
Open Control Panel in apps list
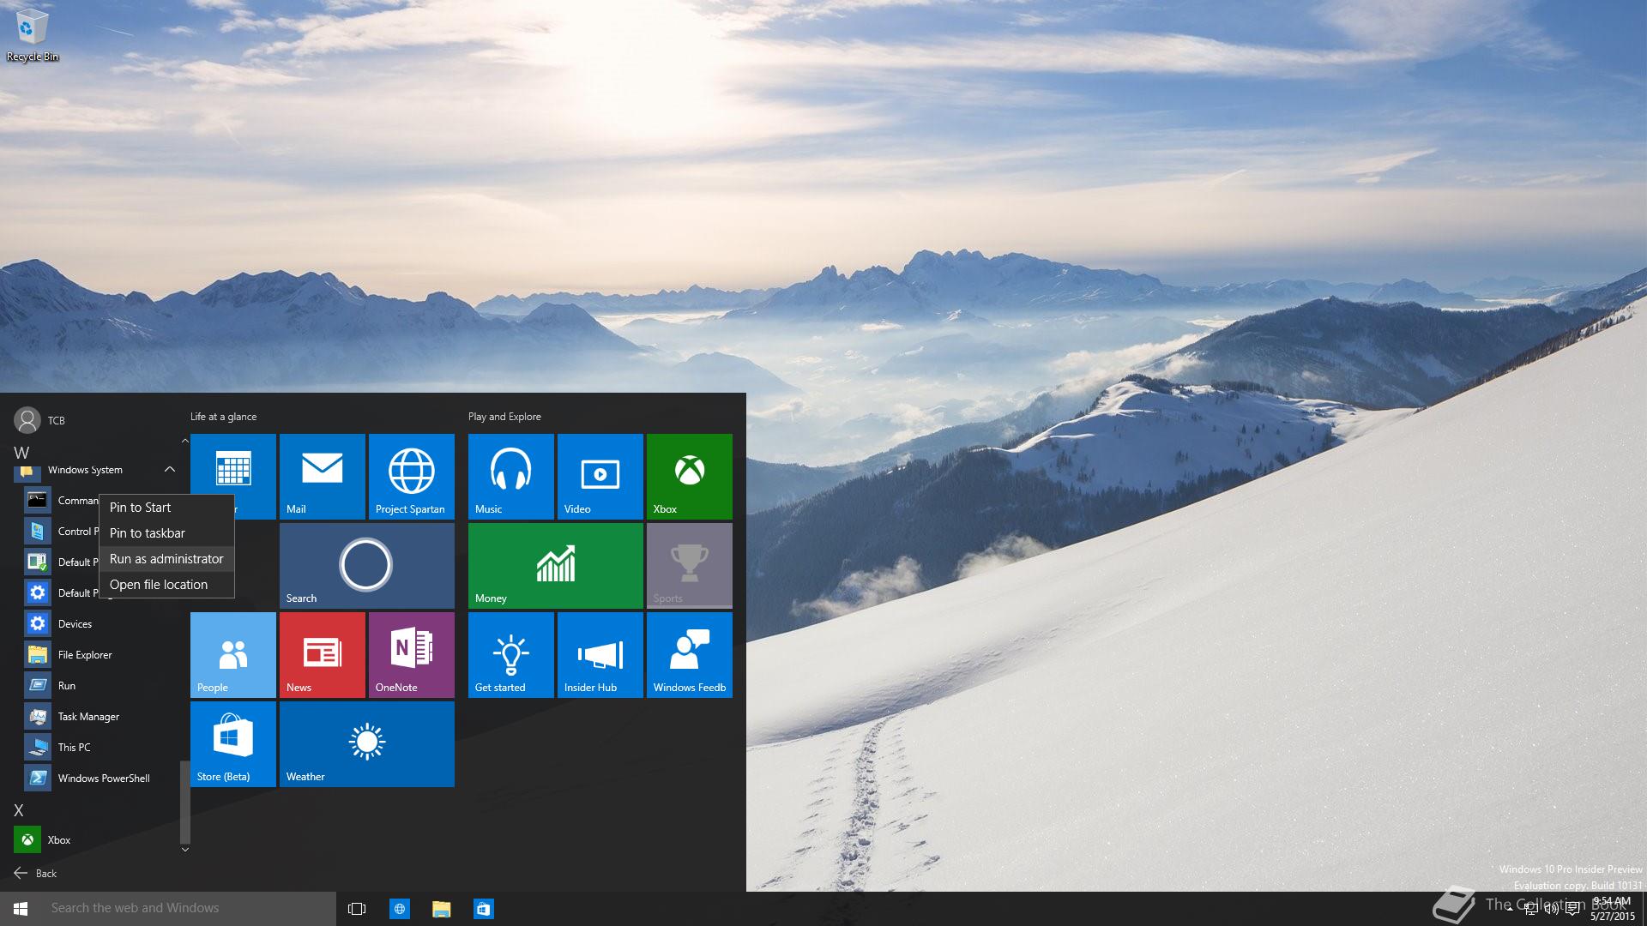point(60,532)
